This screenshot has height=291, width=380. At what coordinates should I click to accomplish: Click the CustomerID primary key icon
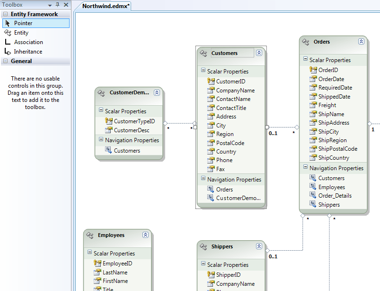tap(211, 82)
